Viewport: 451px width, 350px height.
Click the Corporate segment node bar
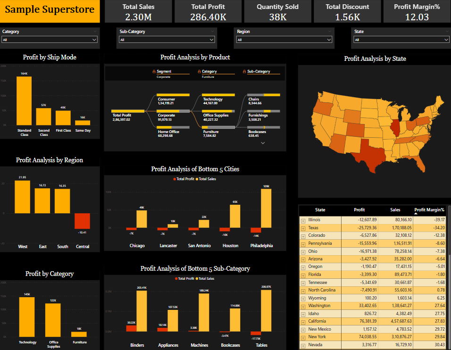(x=173, y=111)
